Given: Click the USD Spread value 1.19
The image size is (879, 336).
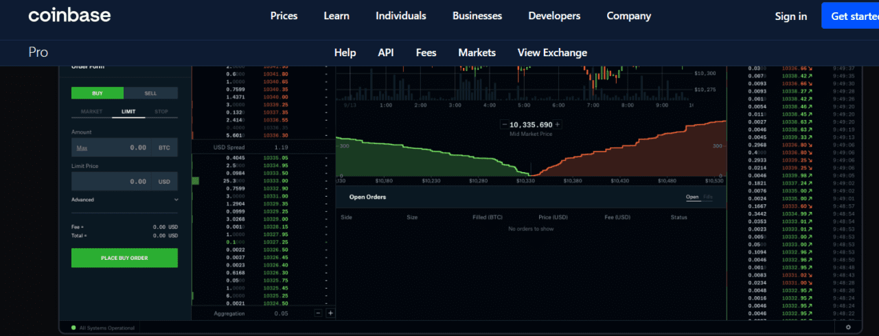Looking at the screenshot, I should click(x=281, y=147).
